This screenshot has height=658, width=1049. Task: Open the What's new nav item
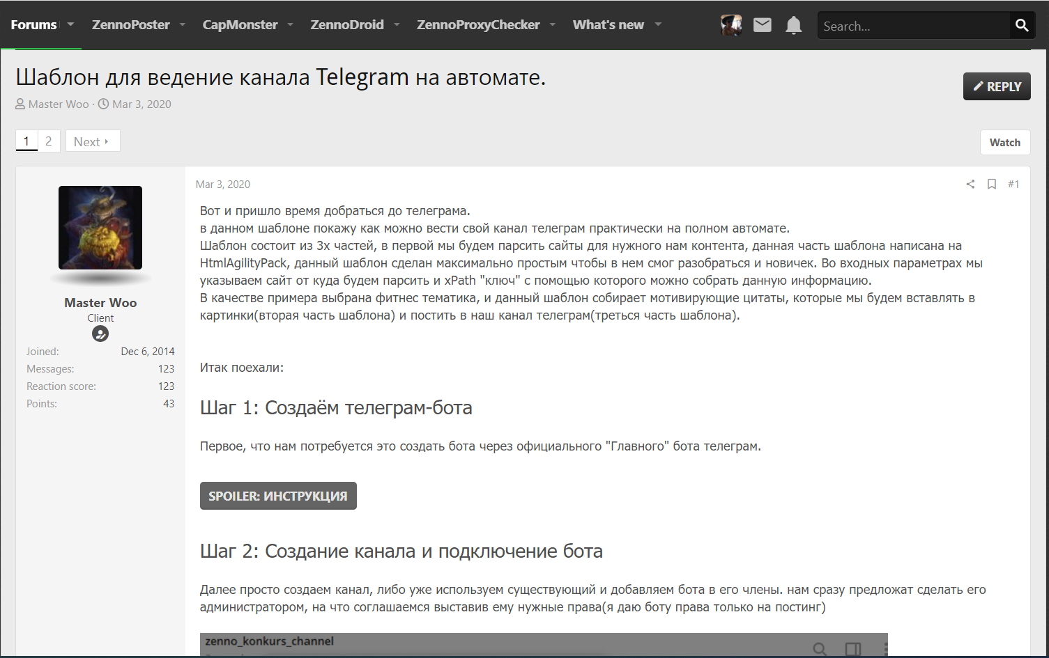608,24
